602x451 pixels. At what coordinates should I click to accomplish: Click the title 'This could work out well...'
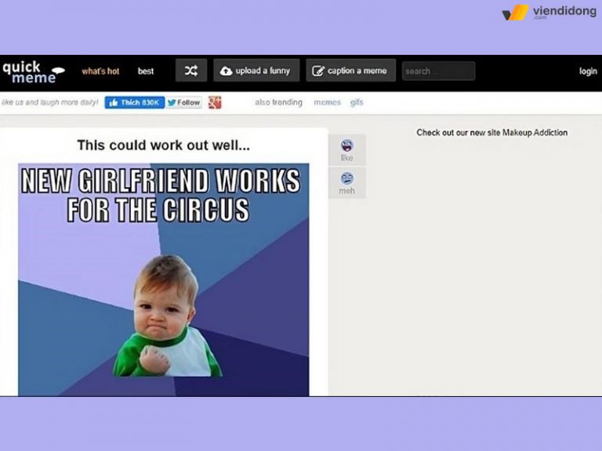pos(164,146)
